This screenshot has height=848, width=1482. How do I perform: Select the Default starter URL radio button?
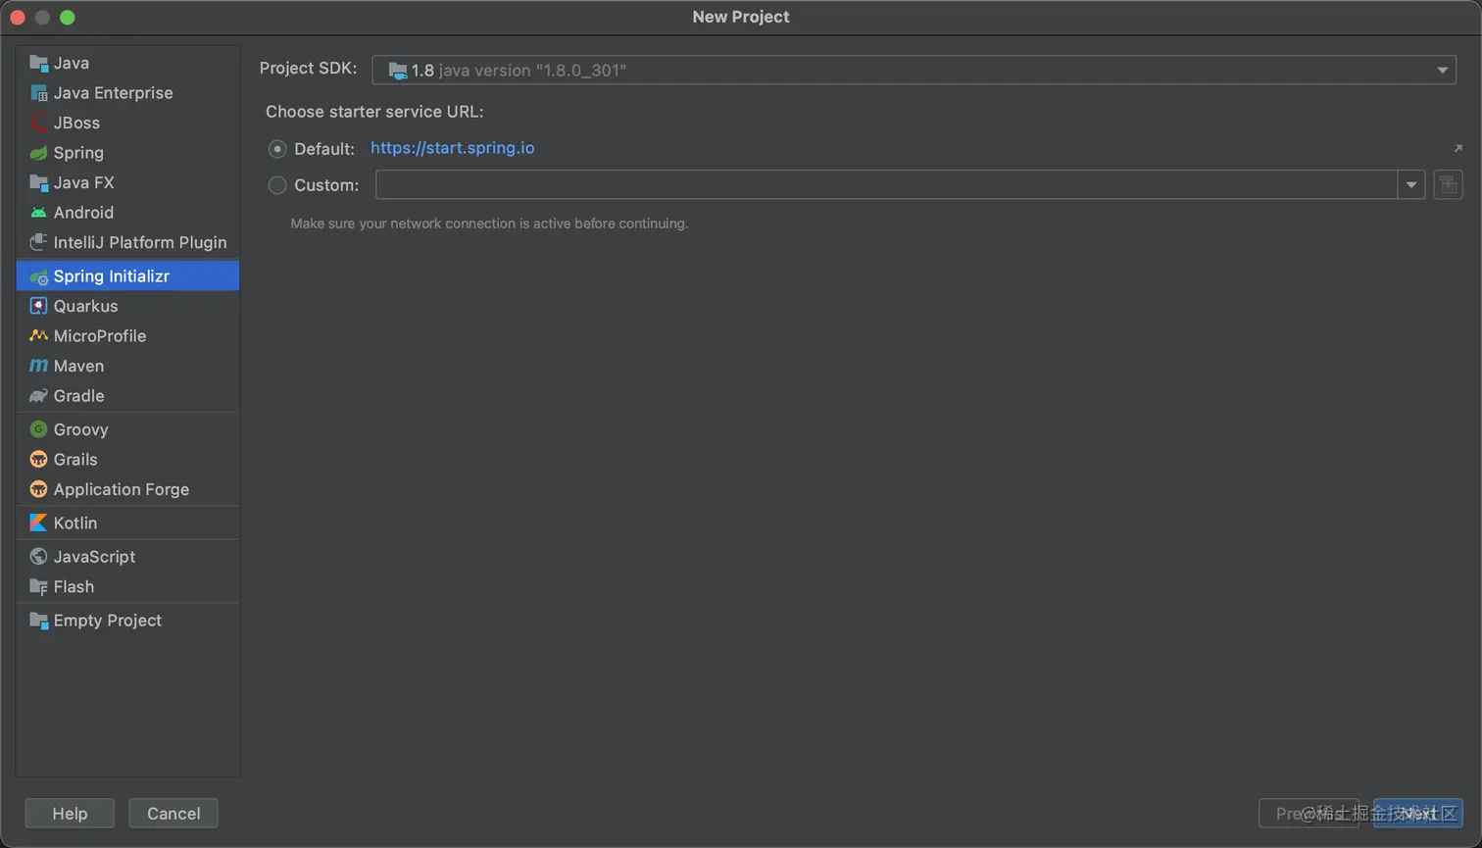pyautogui.click(x=277, y=149)
